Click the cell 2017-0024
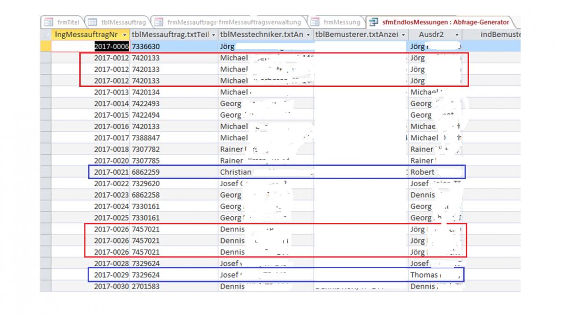 coord(91,206)
